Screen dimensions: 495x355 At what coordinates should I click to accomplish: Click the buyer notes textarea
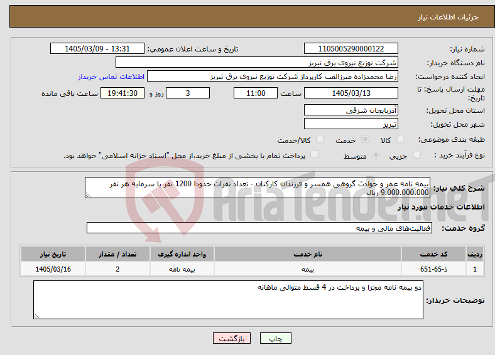tap(228, 300)
